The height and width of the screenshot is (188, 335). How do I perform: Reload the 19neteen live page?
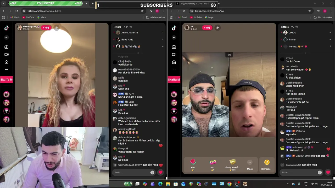(184, 11)
